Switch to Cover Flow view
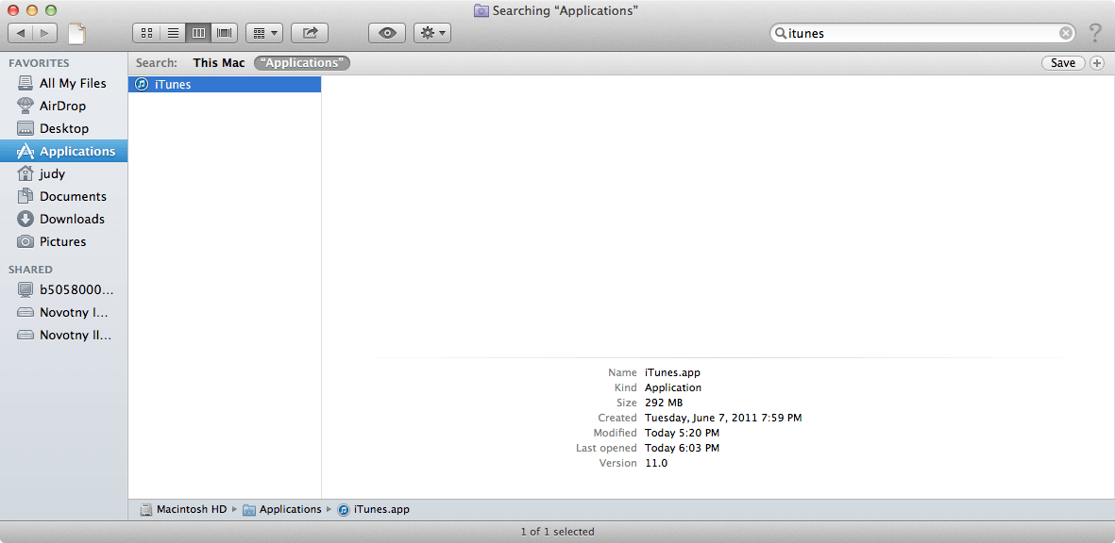 (225, 33)
